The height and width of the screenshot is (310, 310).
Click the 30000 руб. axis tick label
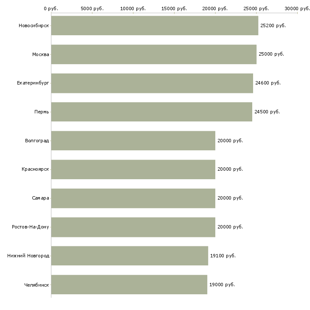pos(297,8)
